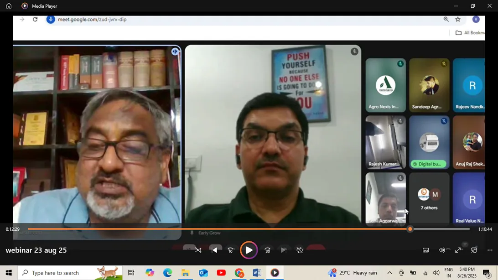Select the Real Value N... participant tile
The height and width of the screenshot is (280, 498).
pos(469,199)
